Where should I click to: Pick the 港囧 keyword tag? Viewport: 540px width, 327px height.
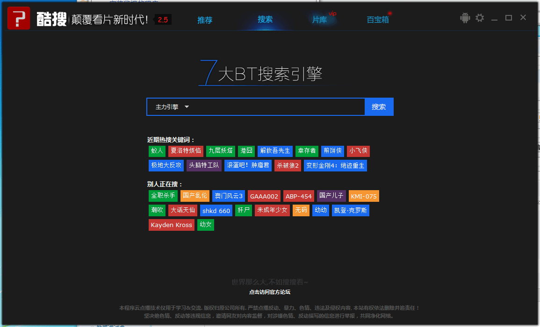coord(246,151)
